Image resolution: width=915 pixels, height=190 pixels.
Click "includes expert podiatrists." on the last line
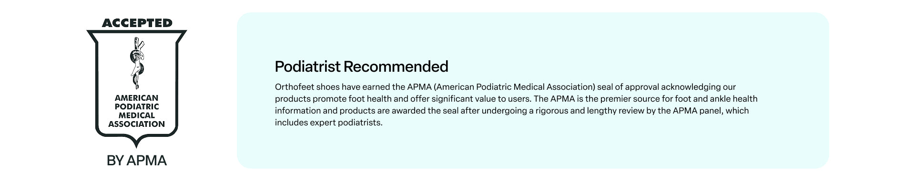point(328,123)
